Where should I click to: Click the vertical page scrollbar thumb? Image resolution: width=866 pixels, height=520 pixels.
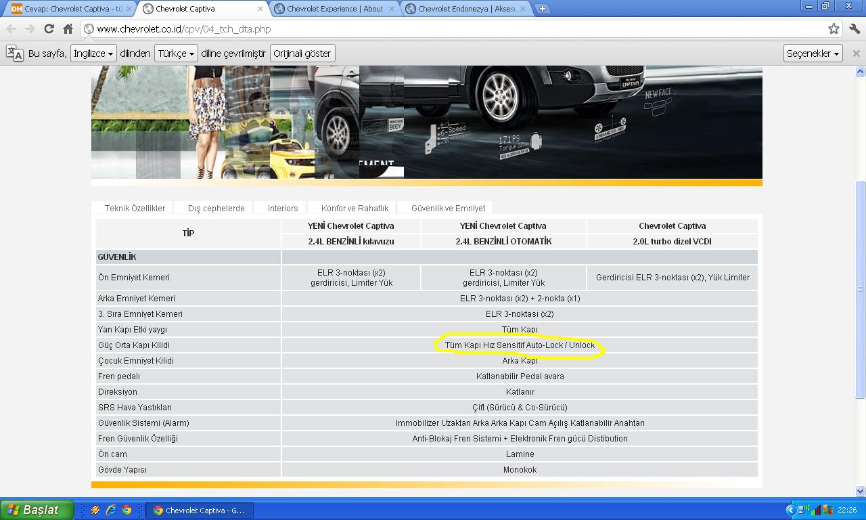[860, 289]
